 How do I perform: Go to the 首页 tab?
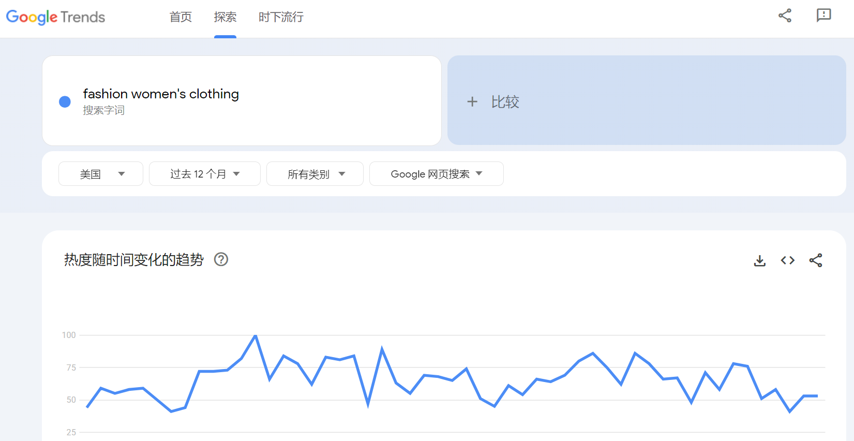181,17
